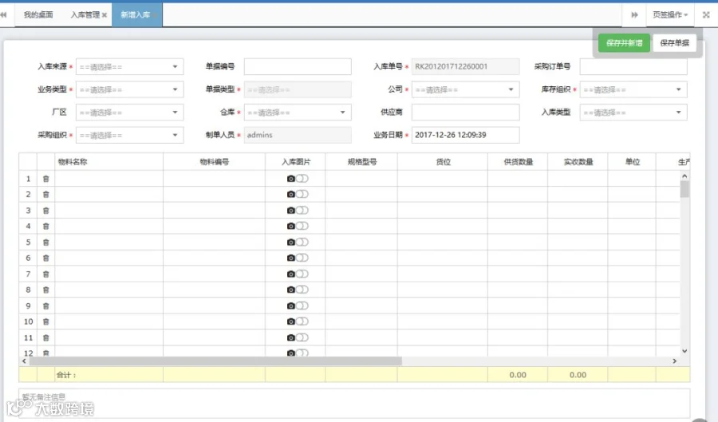Open the 页签操作 dropdown menu
This screenshot has width=718, height=422.
pos(670,14)
